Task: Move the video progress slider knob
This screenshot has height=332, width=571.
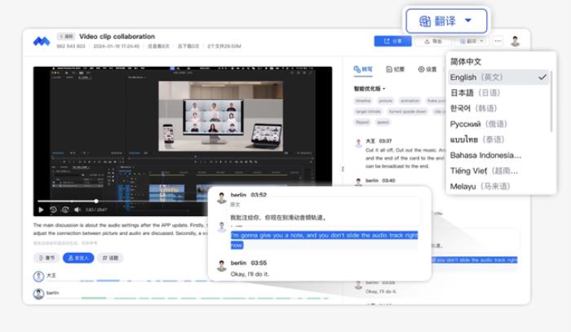Action: pos(96,201)
